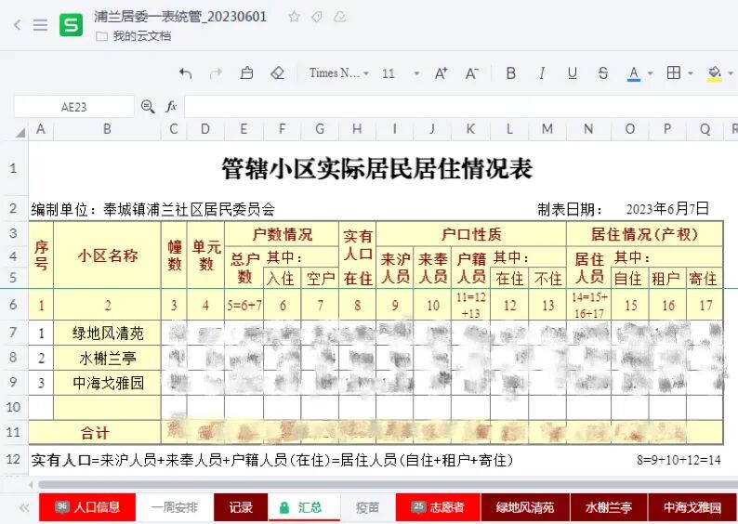Switch to the 志愿者 sheet tab
738x524 pixels.
tap(438, 507)
